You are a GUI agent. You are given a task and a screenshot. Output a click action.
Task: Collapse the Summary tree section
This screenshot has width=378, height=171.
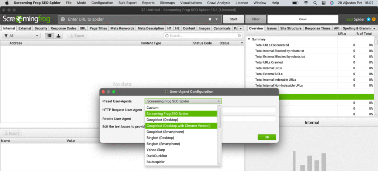tap(249, 39)
